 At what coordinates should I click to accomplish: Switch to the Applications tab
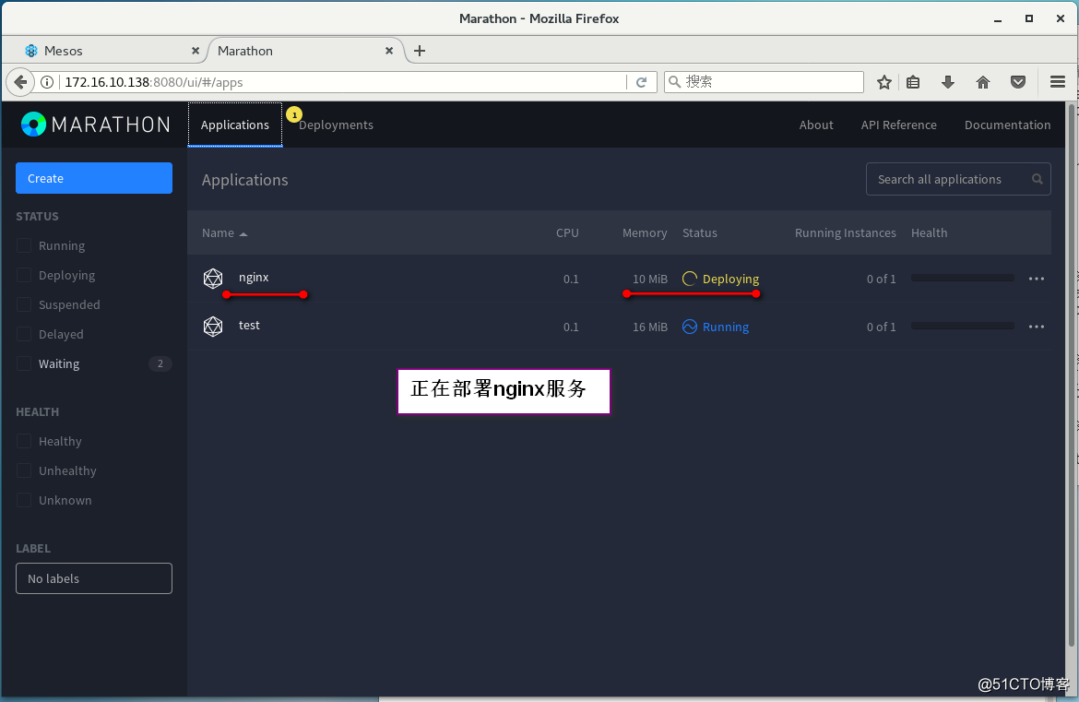pos(234,125)
